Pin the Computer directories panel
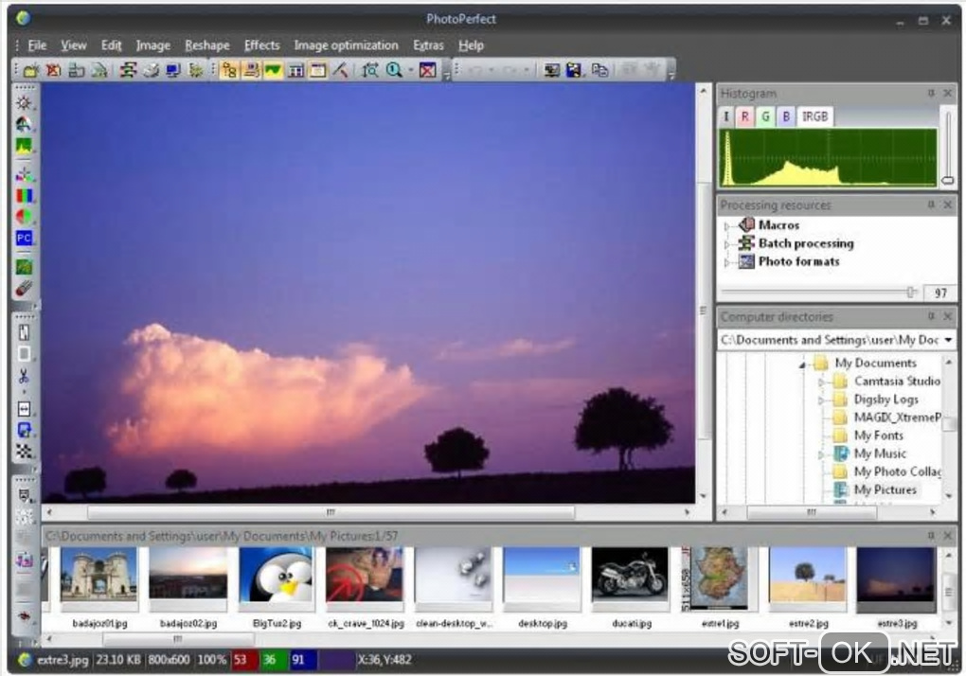 (931, 316)
